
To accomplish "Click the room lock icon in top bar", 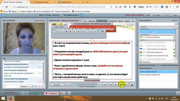I will [x=82, y=15].
